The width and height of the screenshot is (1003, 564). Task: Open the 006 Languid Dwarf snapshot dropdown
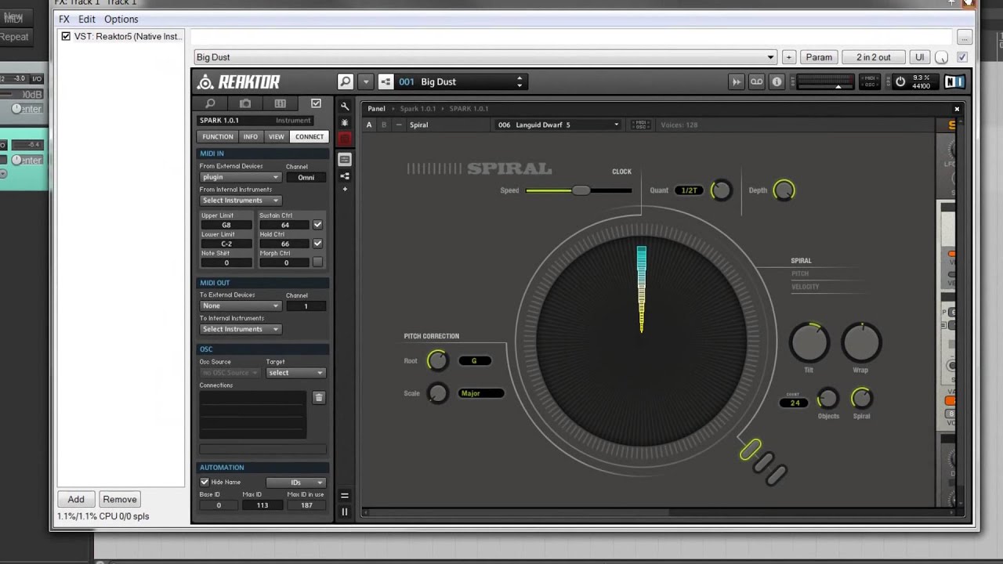[x=558, y=125]
